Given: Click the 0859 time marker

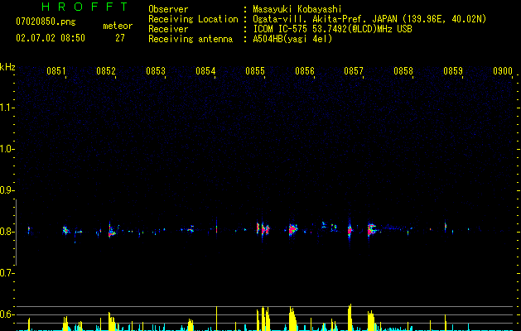Looking at the screenshot, I should pyautogui.click(x=453, y=70).
